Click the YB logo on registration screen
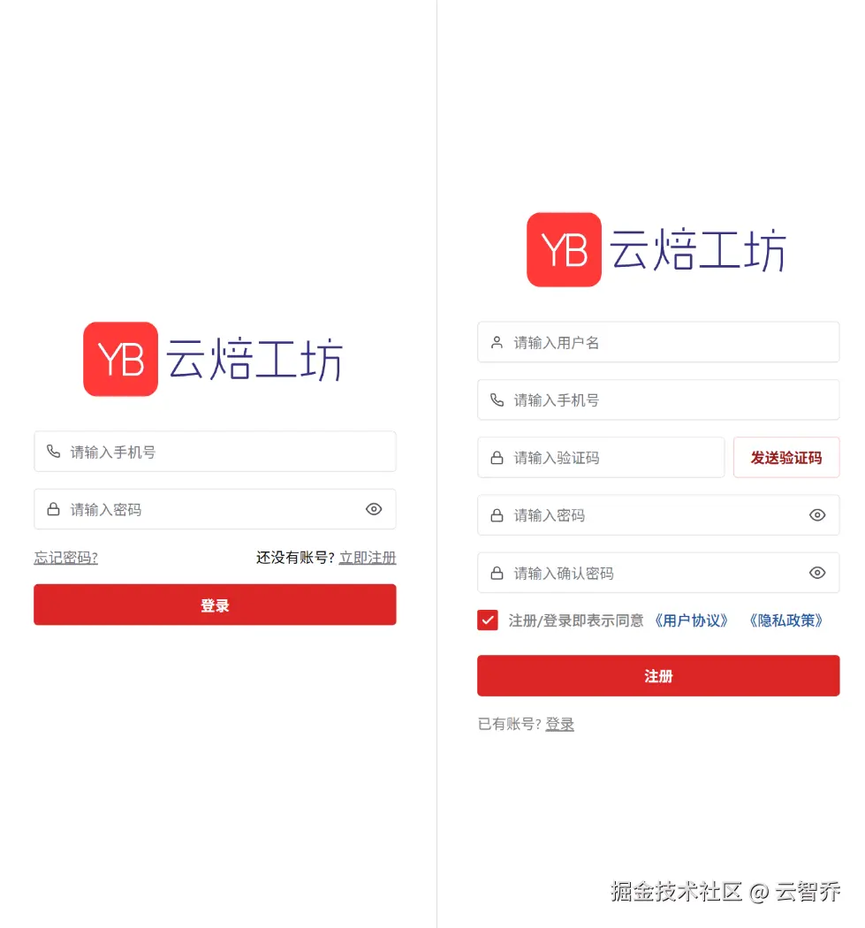Viewport: 865px width, 928px height. [564, 250]
